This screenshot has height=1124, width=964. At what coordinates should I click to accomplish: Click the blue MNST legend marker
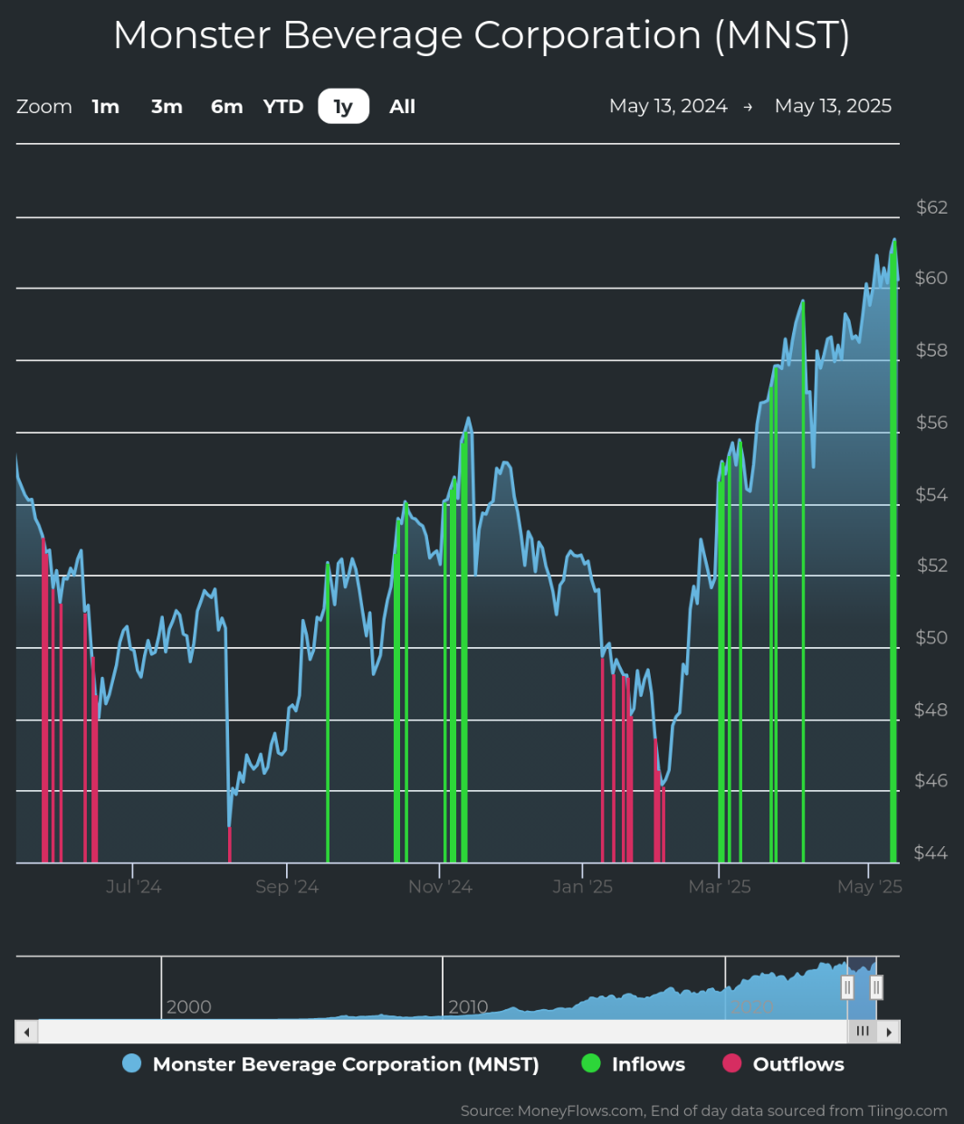[132, 1064]
